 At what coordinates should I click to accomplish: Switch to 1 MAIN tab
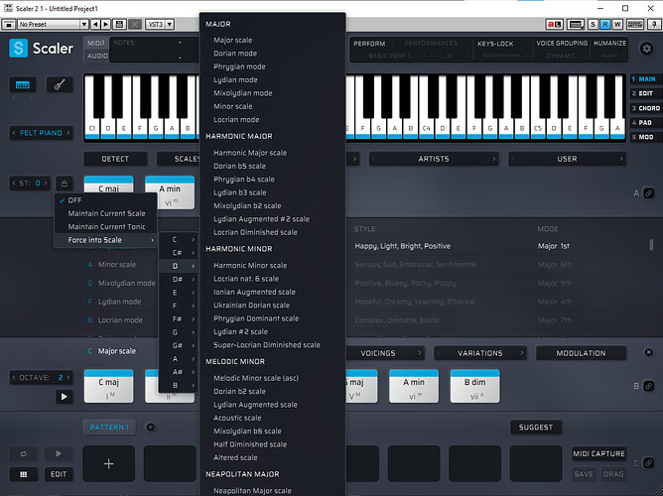tap(646, 79)
